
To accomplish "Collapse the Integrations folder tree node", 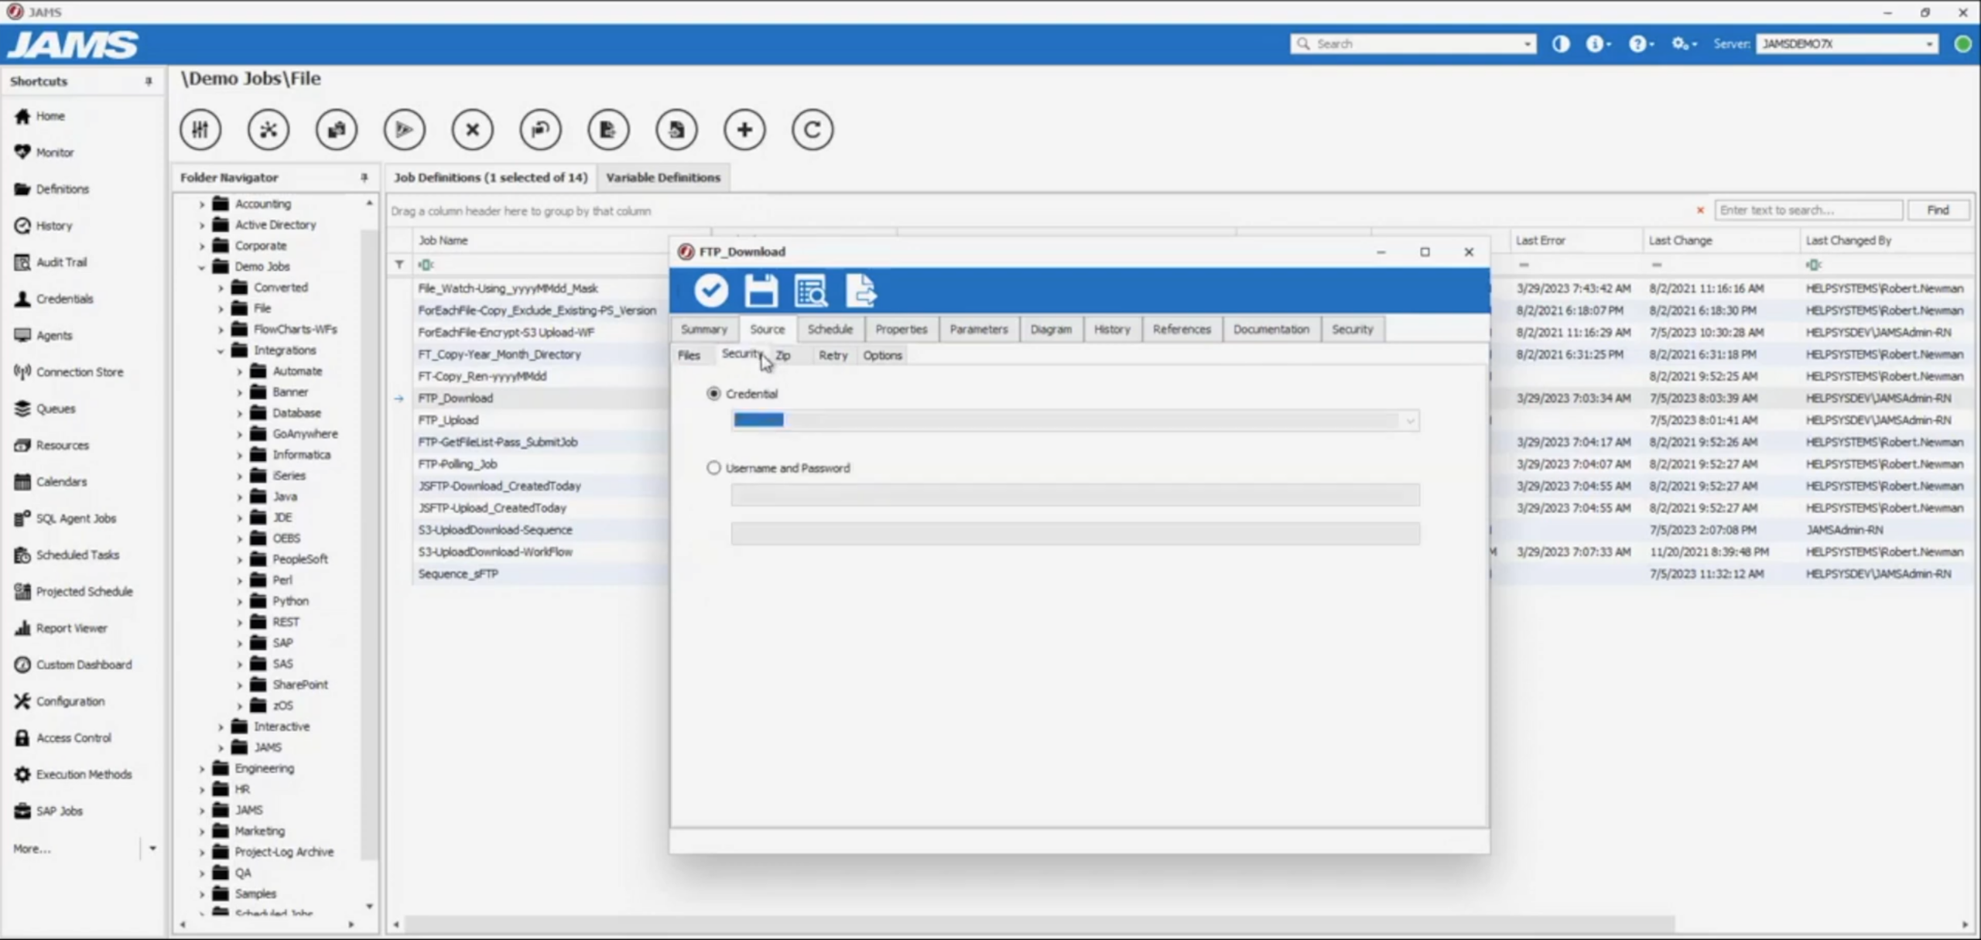I will [221, 350].
